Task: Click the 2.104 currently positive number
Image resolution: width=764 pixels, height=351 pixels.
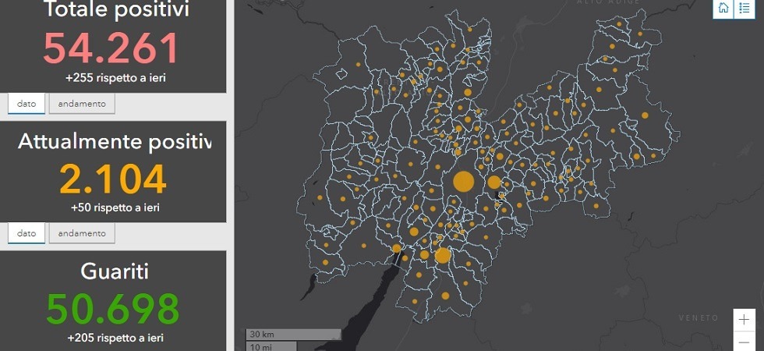Action: 113,179
